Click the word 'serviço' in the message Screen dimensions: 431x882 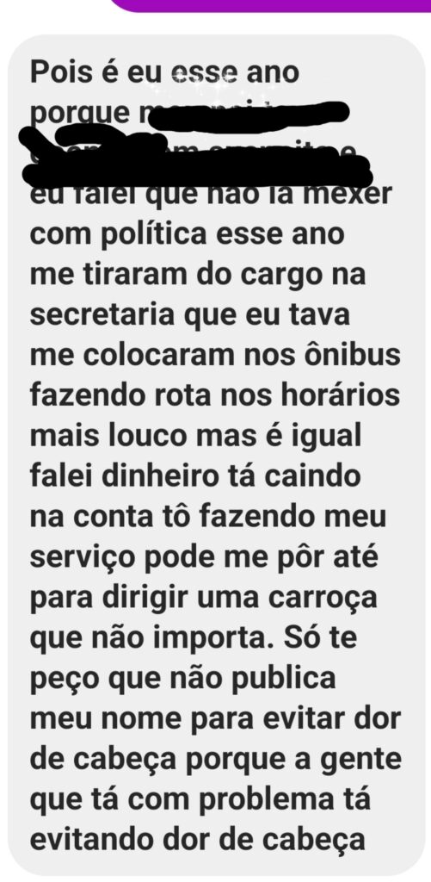74,559
